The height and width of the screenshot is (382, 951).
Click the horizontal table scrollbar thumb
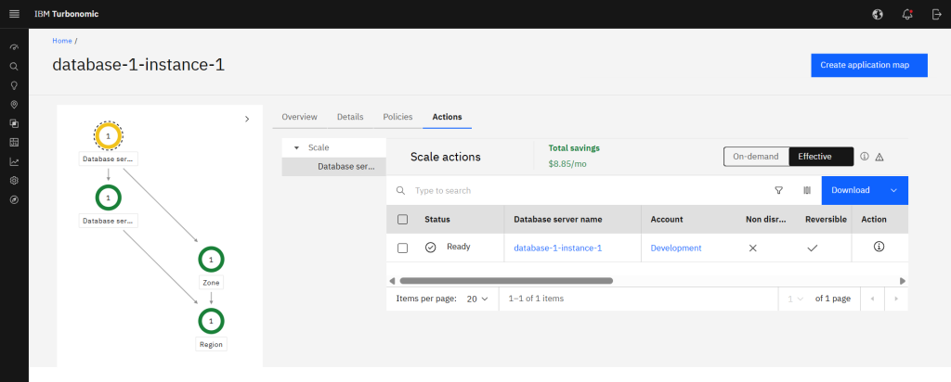(506, 281)
